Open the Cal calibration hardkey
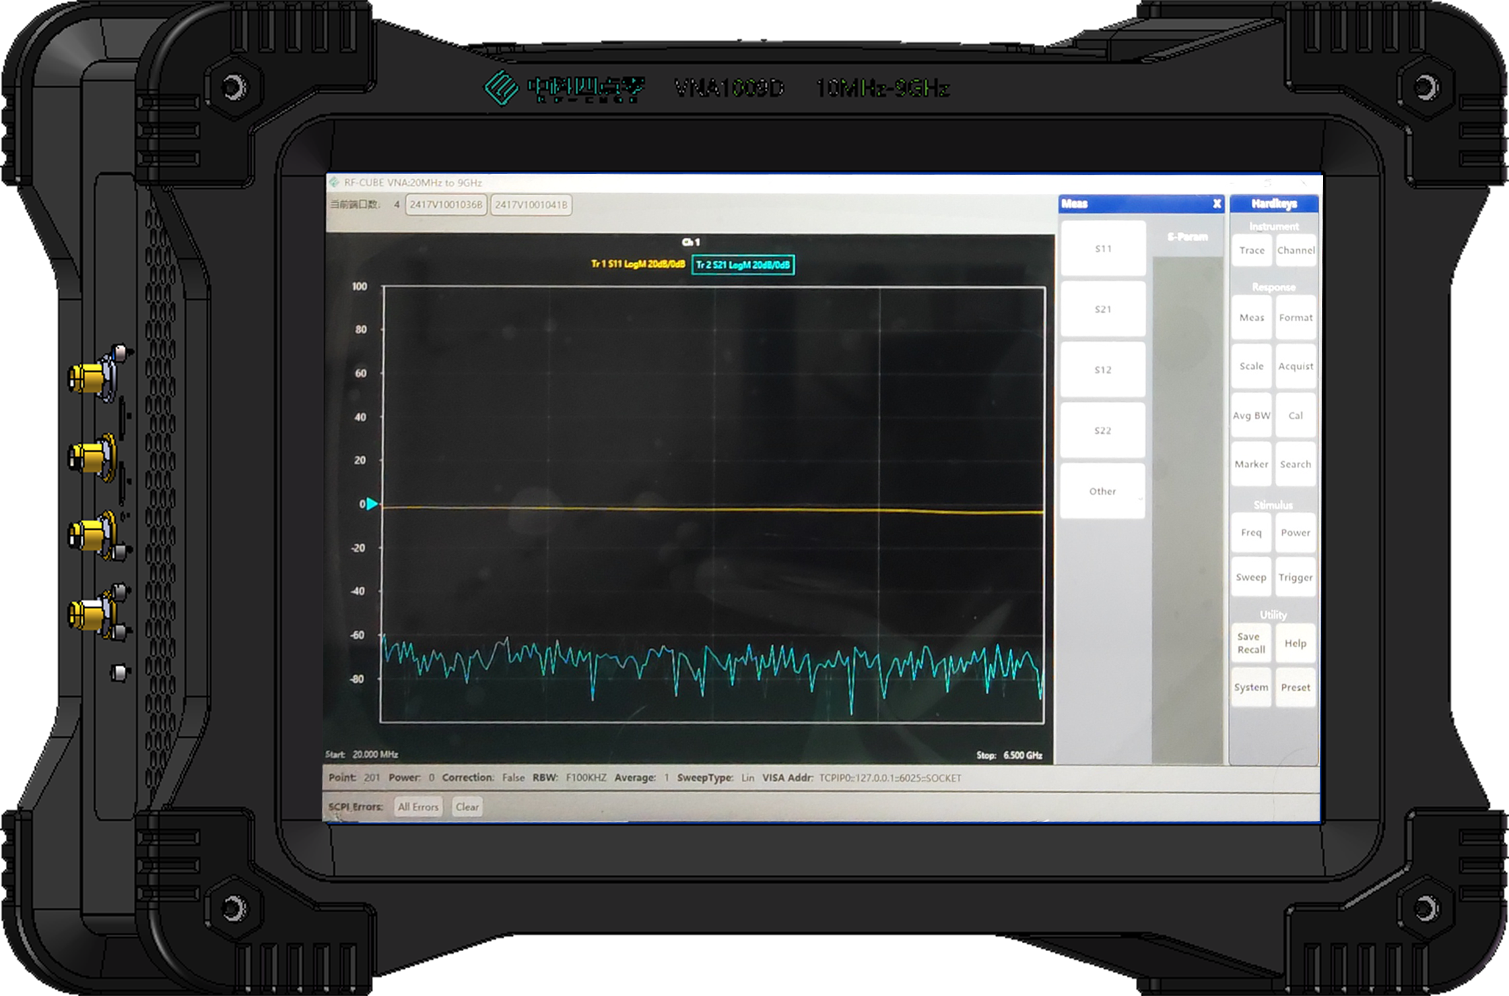The image size is (1509, 996). click(1295, 416)
